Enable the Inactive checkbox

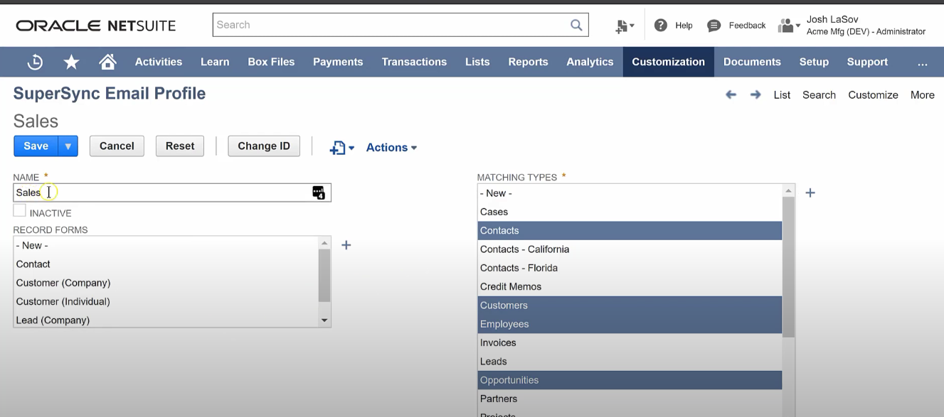point(19,210)
